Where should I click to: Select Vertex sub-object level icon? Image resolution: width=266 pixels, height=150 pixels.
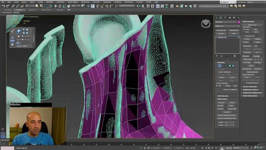(x=220, y=66)
